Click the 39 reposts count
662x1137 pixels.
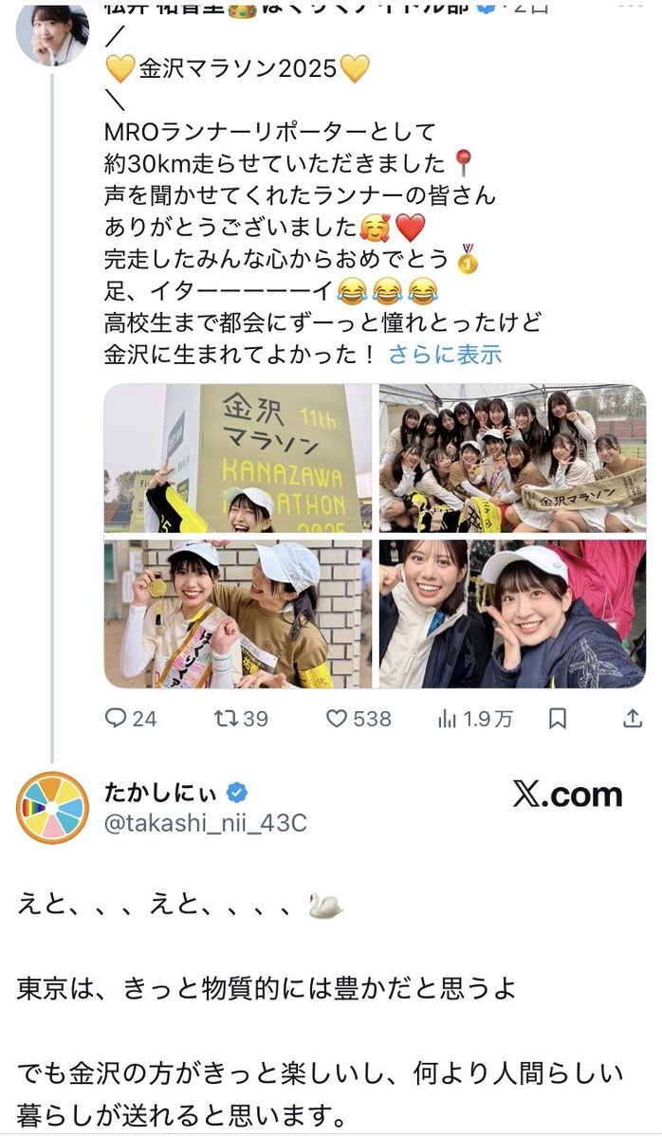(255, 719)
